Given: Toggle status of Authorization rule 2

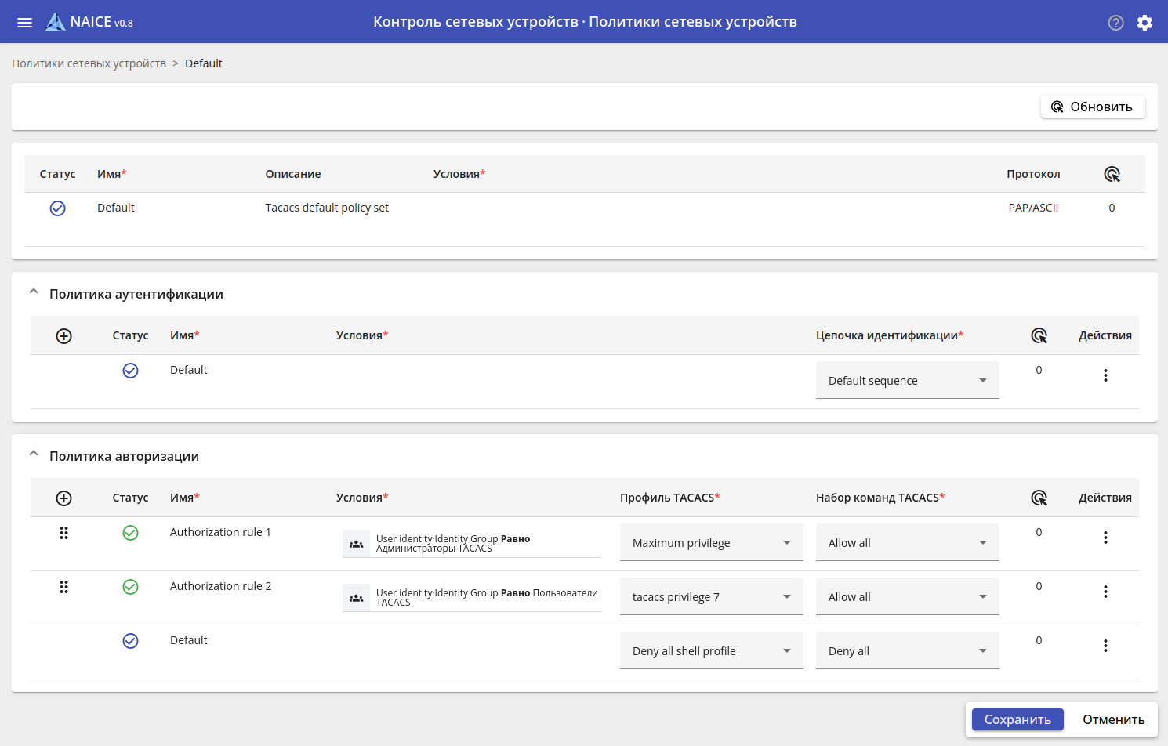Looking at the screenshot, I should coord(131,587).
